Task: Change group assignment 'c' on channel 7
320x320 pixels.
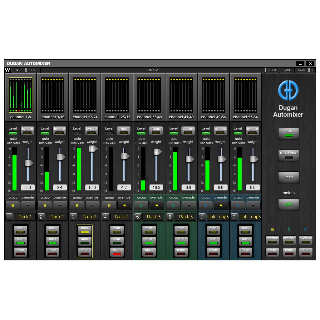Action: point(205,205)
